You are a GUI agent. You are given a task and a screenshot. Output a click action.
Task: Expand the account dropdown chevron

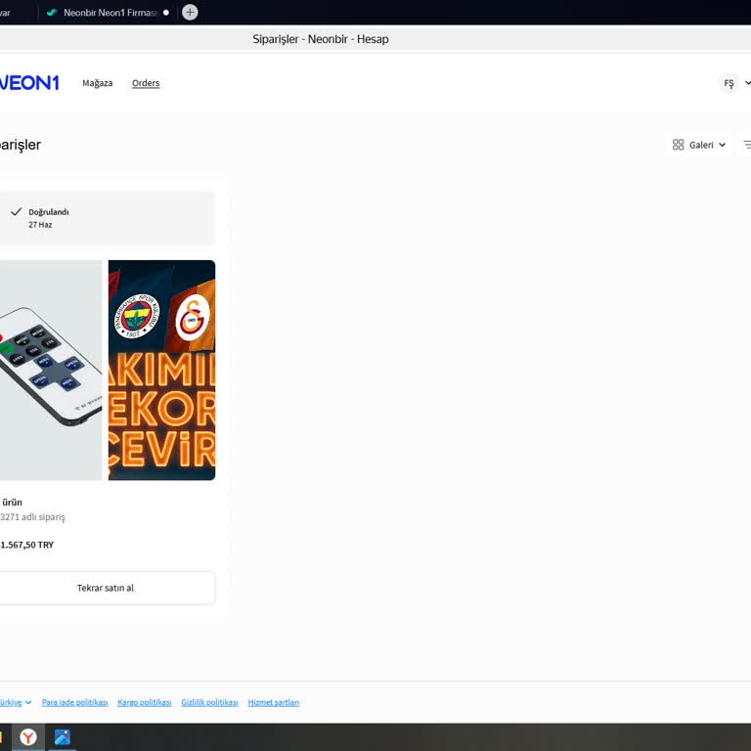pos(747,83)
